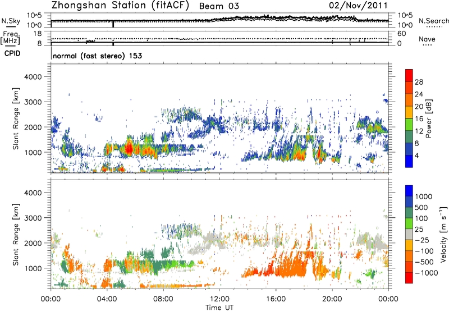Click the '1000' velocity colorbar tick label
Screen dimensions: 449x311
click(424, 196)
